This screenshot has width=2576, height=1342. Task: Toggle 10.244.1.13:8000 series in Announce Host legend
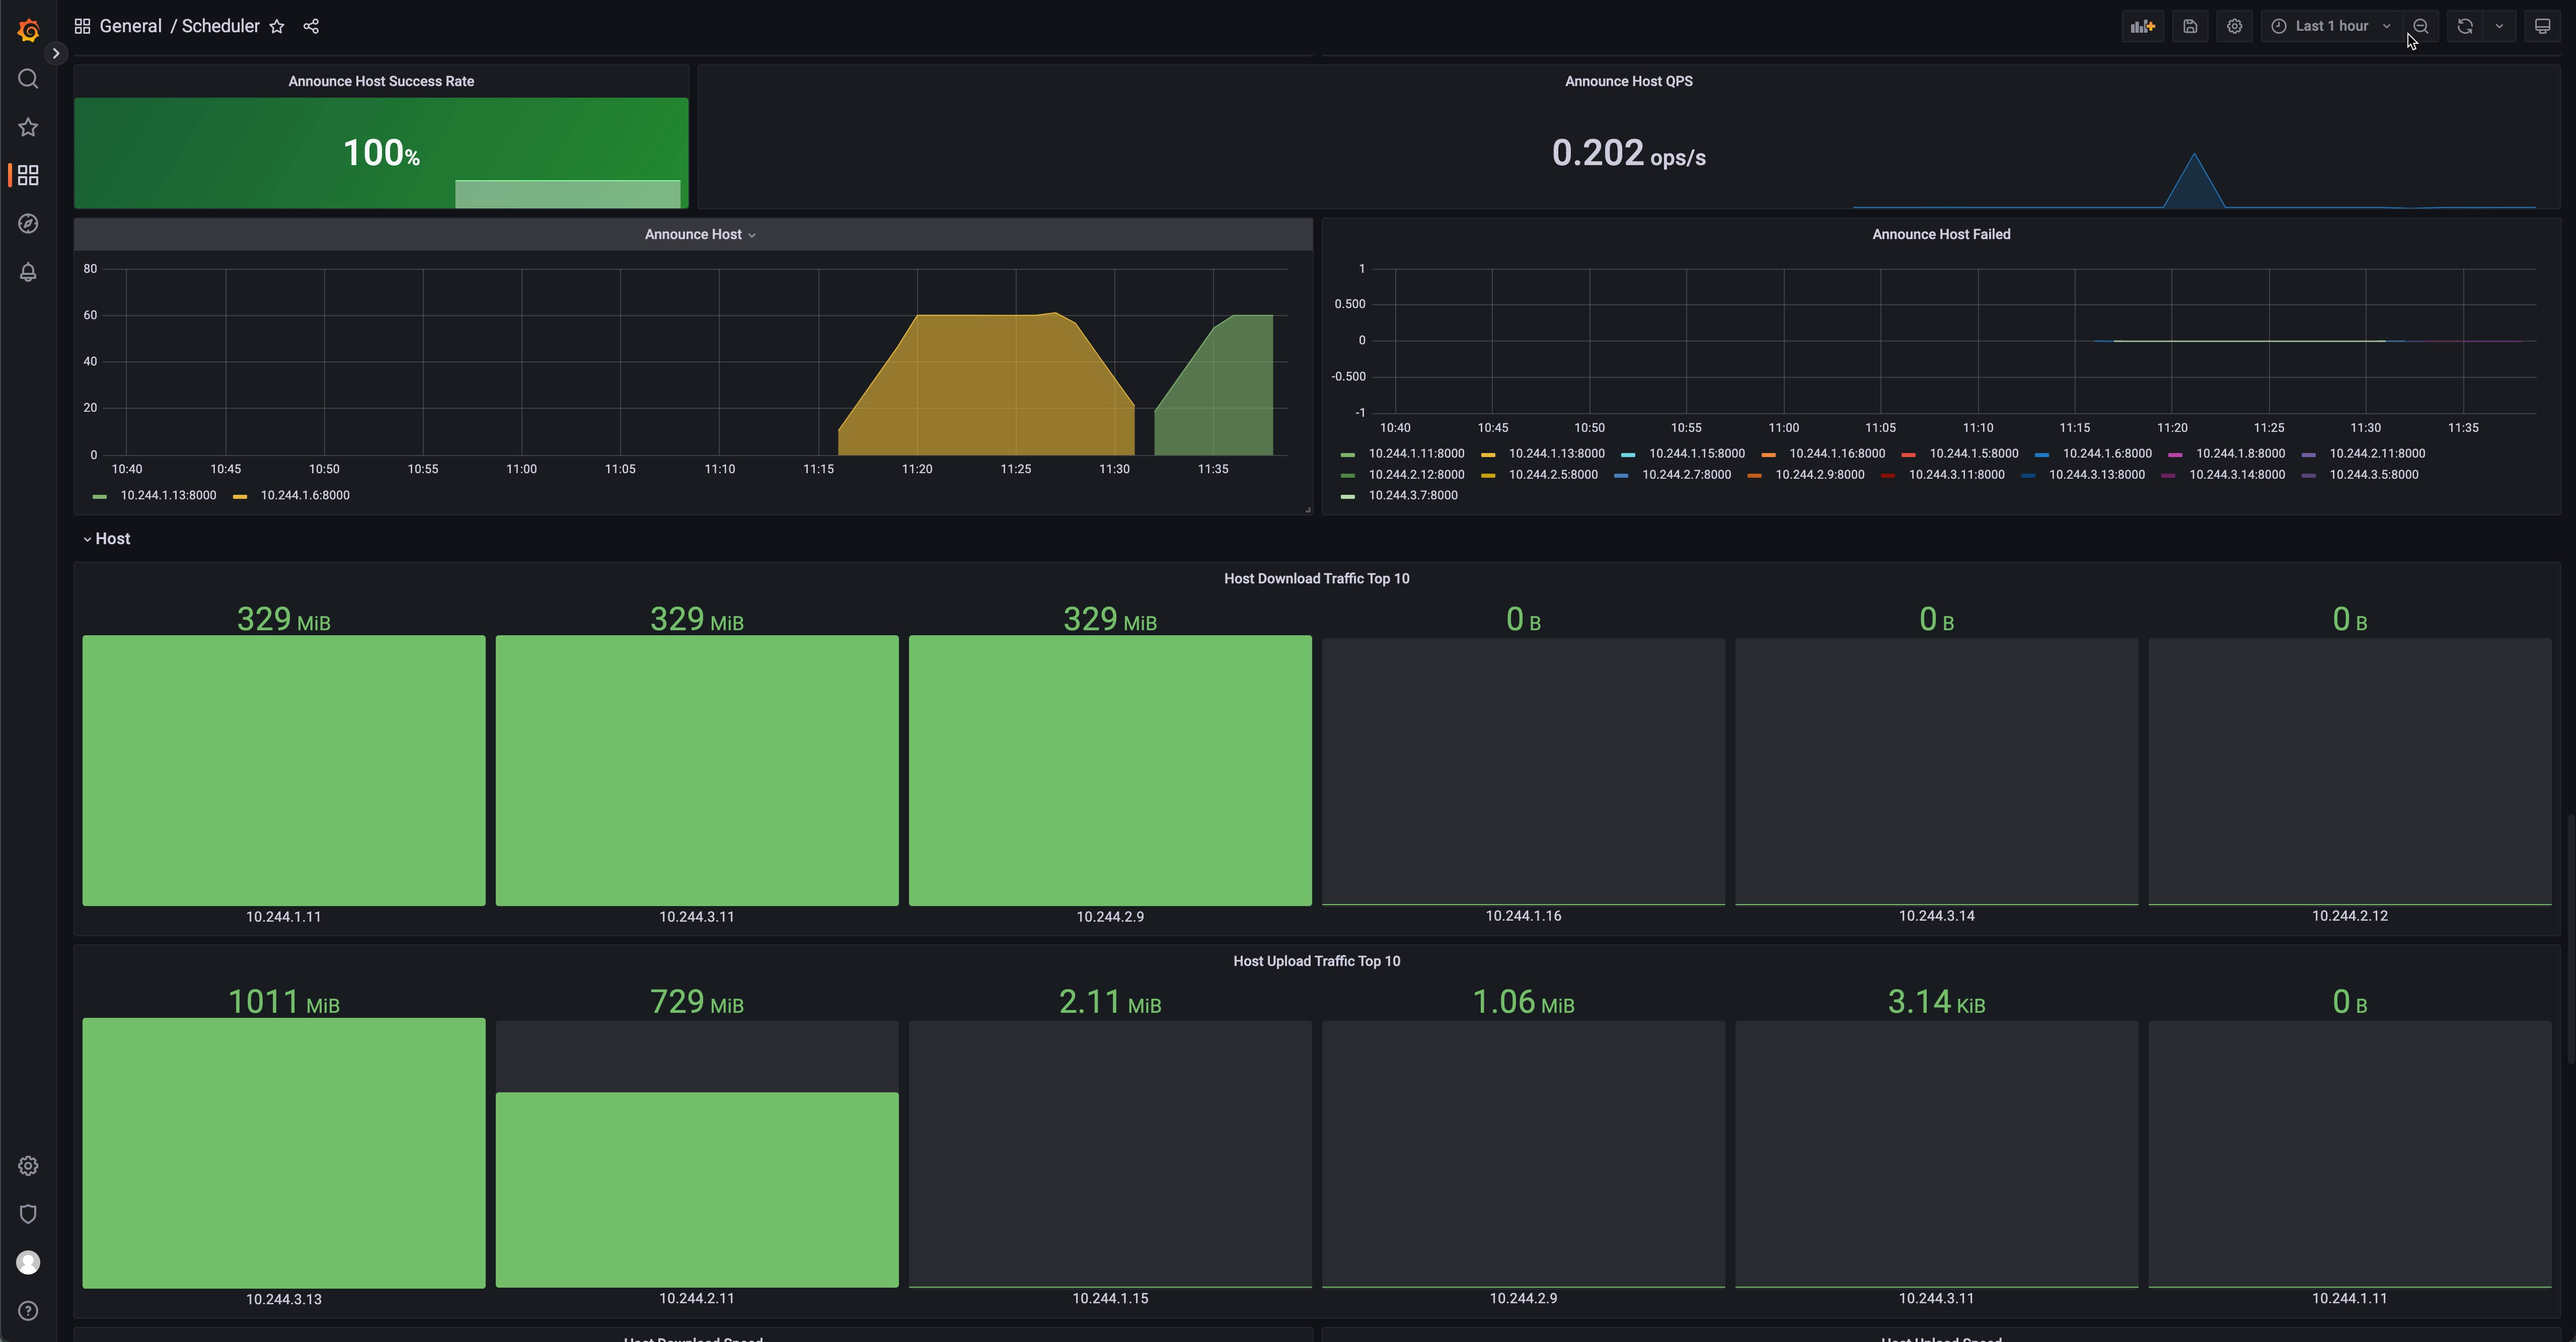(168, 496)
